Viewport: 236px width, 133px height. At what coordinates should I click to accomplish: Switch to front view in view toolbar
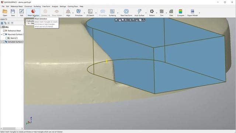point(119,20)
